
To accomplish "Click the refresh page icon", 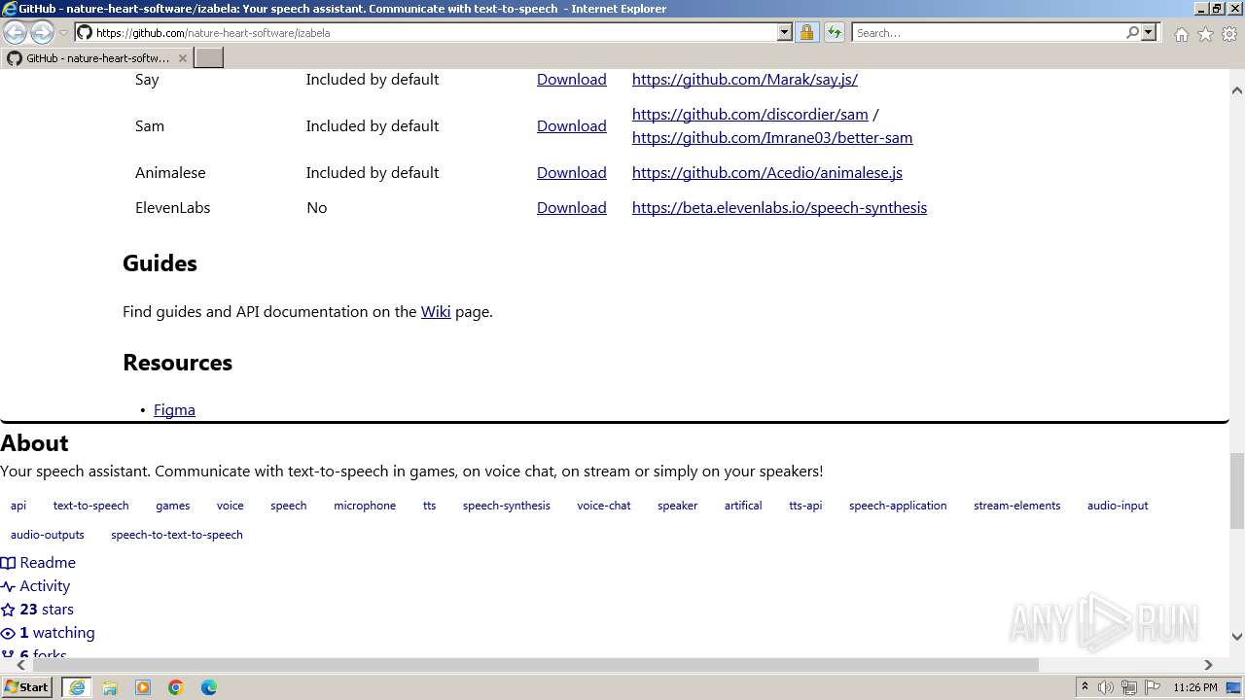I will coord(834,32).
